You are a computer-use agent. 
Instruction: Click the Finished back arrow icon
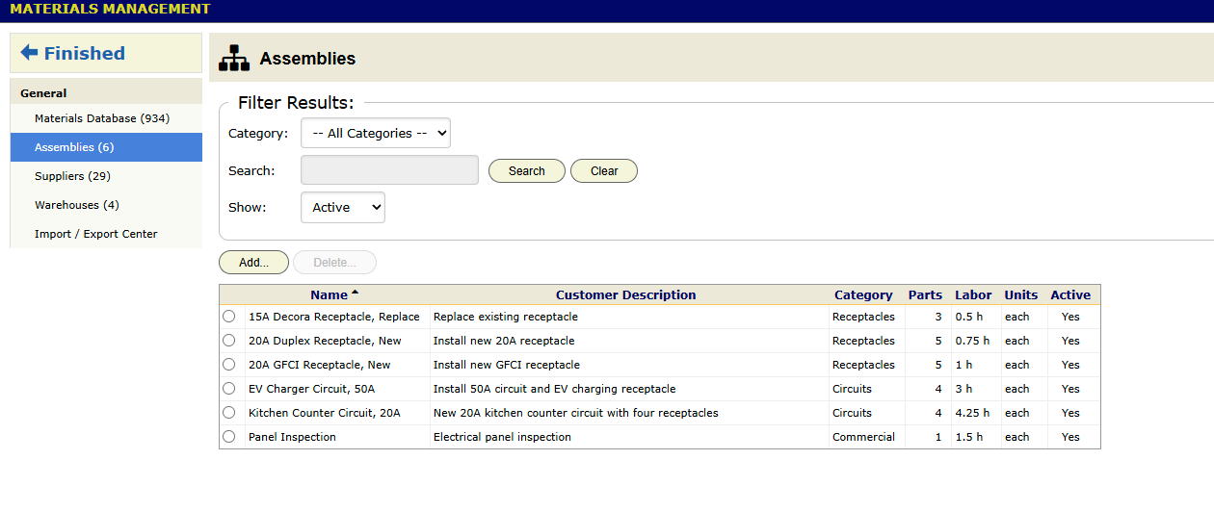coord(29,53)
